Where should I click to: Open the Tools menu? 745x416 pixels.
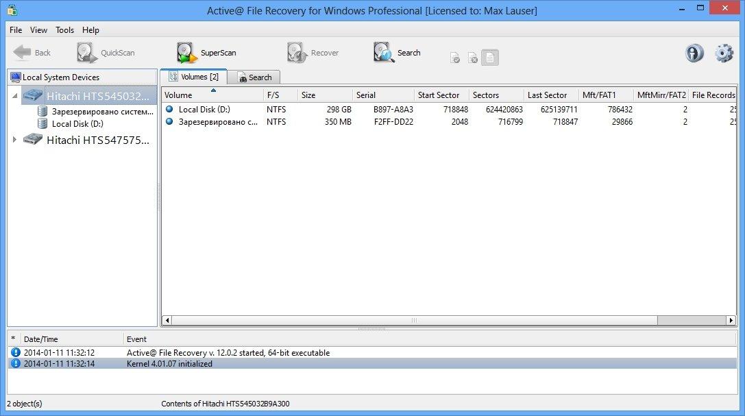pos(64,30)
